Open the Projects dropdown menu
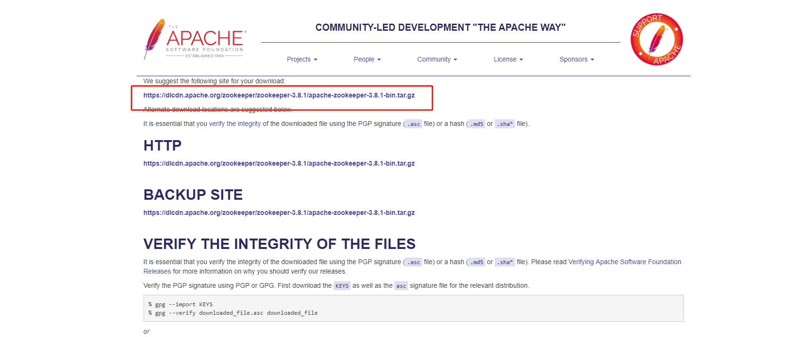 pyautogui.click(x=302, y=59)
